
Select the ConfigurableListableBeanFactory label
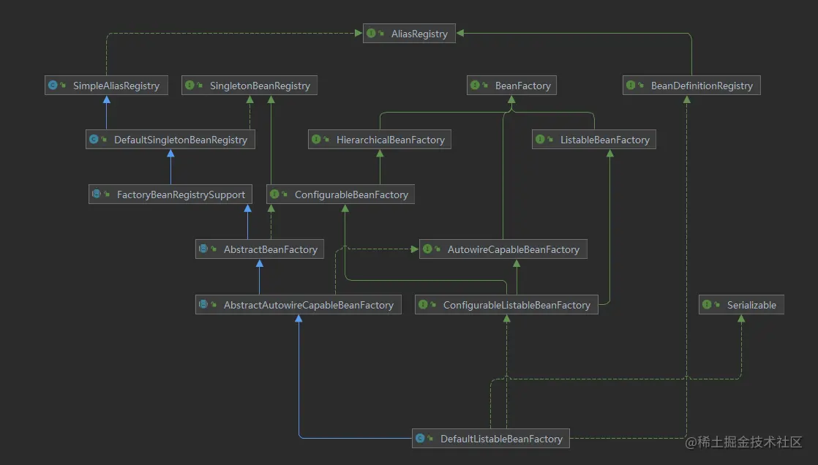click(x=517, y=305)
